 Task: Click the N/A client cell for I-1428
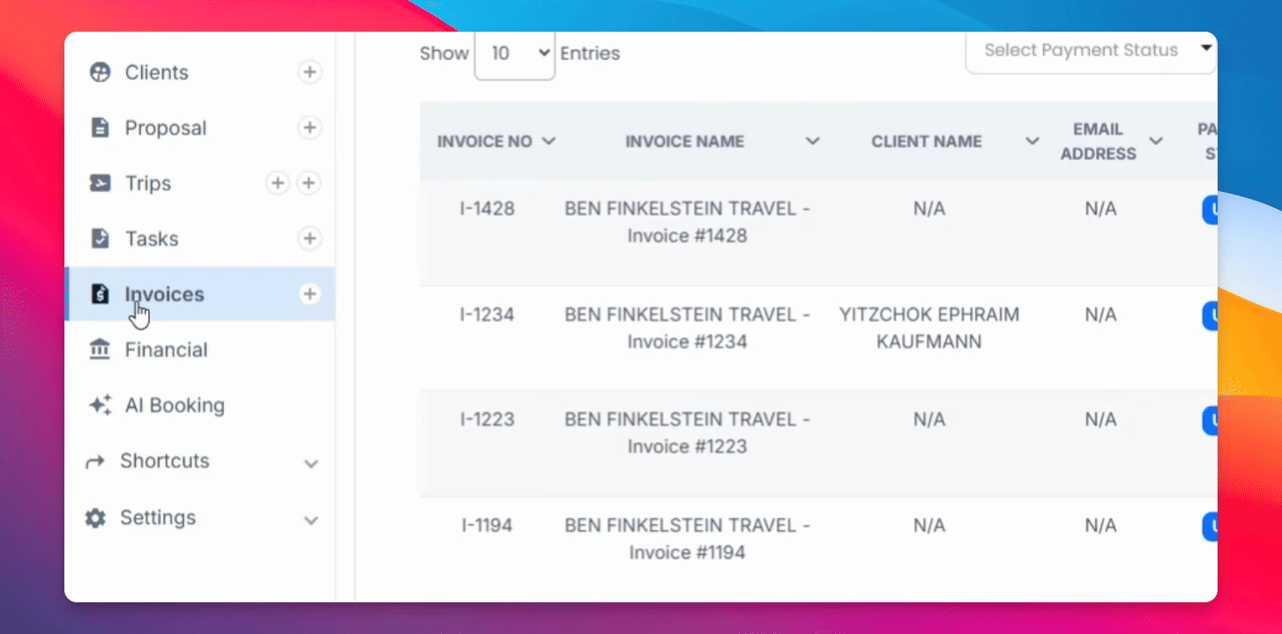(929, 209)
